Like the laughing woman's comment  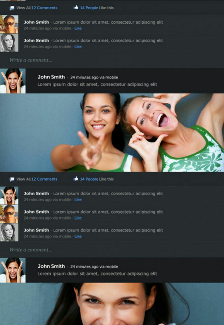click(78, 200)
